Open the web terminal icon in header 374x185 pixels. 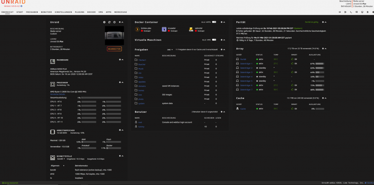click(x=351, y=12)
